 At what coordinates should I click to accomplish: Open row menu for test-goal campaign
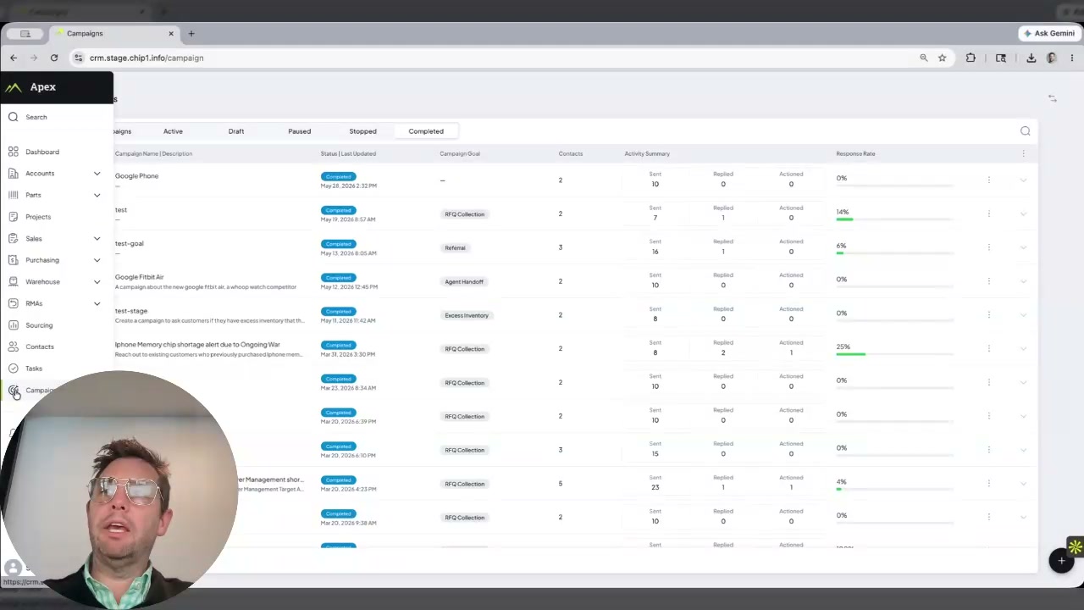coord(988,247)
